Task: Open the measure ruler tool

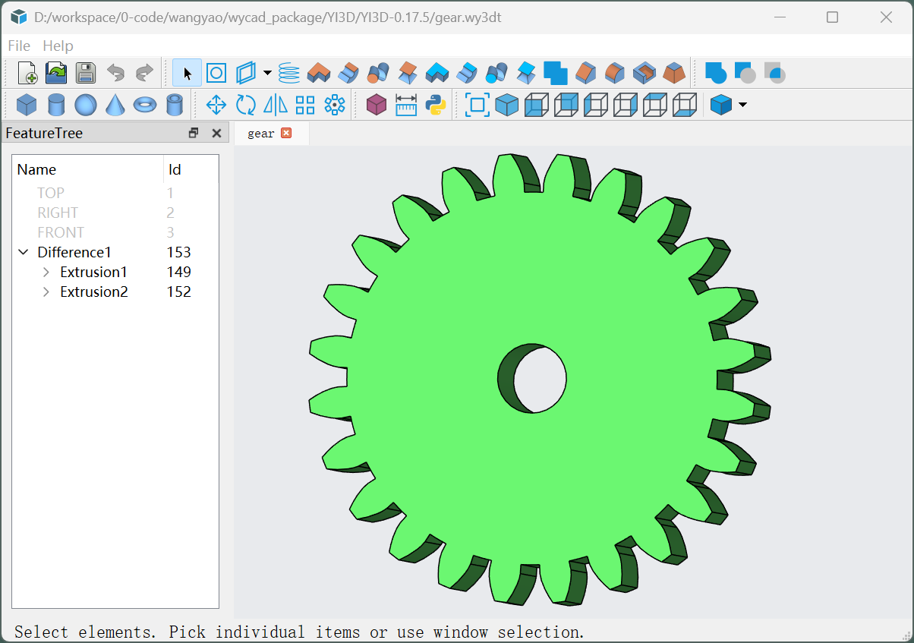Action: tap(406, 105)
